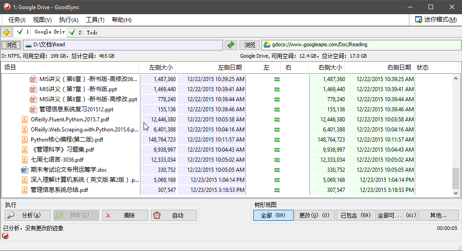This screenshot has height=251, width=462.
Task: Click equal-state icon for OReilly.Fluent.Python row
Action: (277, 120)
